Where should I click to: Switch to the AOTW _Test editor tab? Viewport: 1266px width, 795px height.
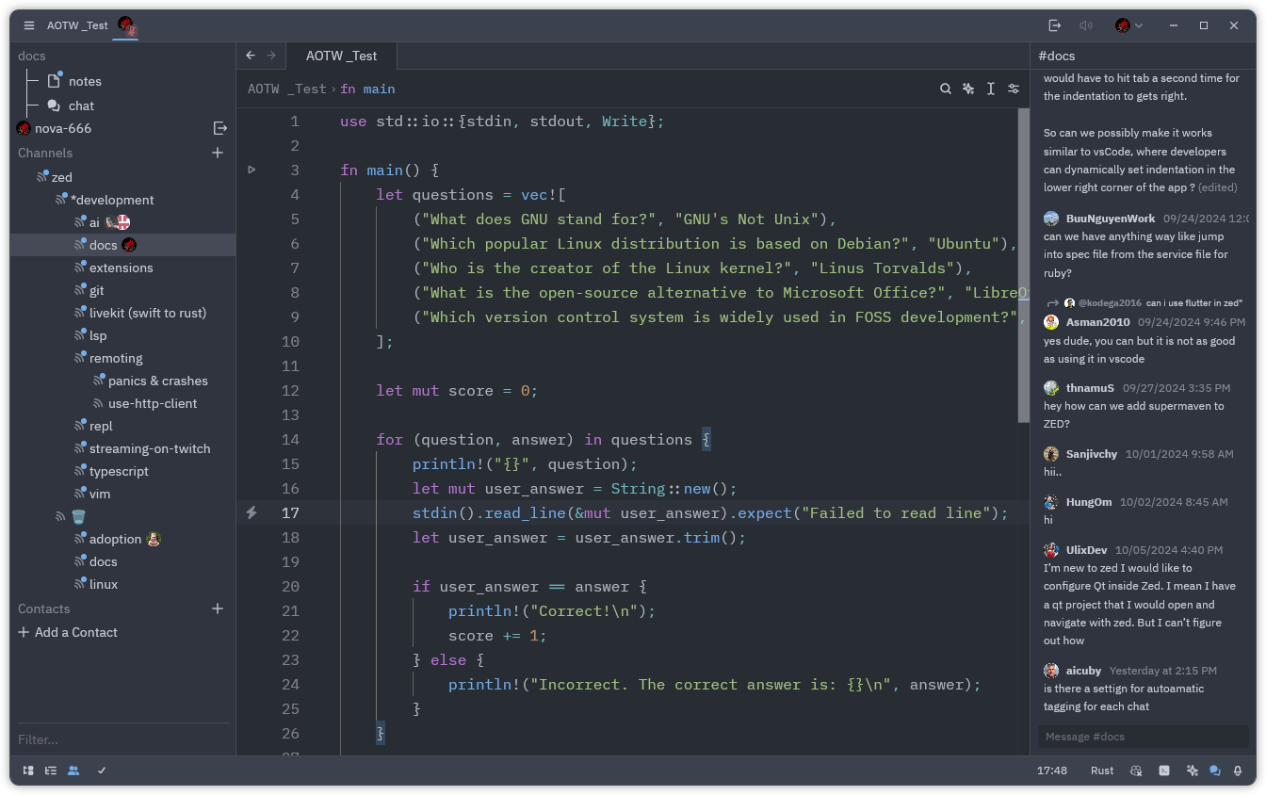(341, 56)
